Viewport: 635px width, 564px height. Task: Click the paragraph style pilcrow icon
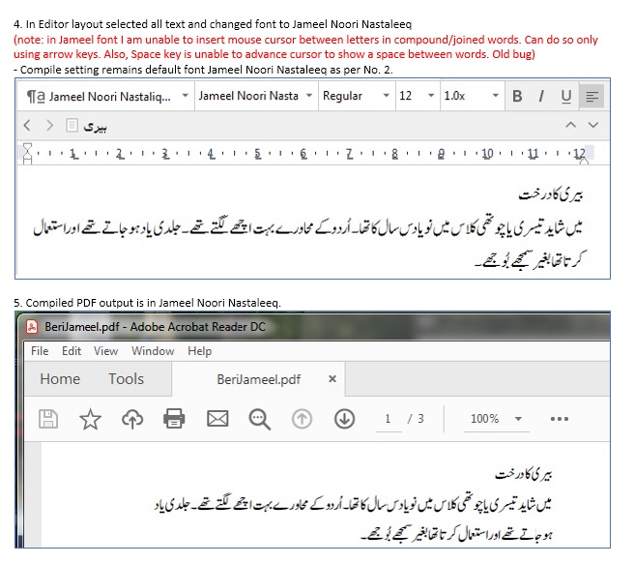36,97
